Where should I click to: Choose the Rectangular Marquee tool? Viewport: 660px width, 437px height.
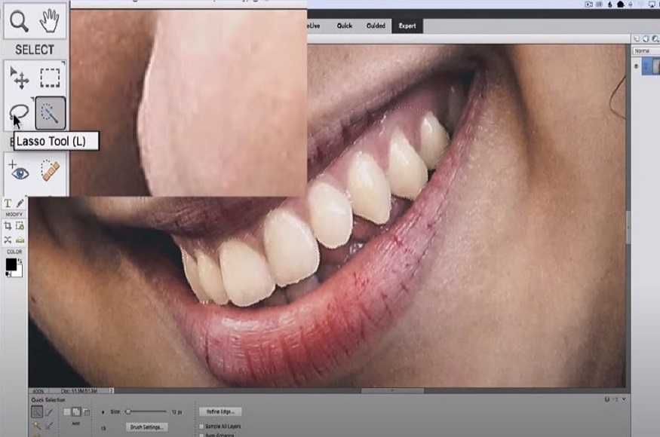pos(50,78)
